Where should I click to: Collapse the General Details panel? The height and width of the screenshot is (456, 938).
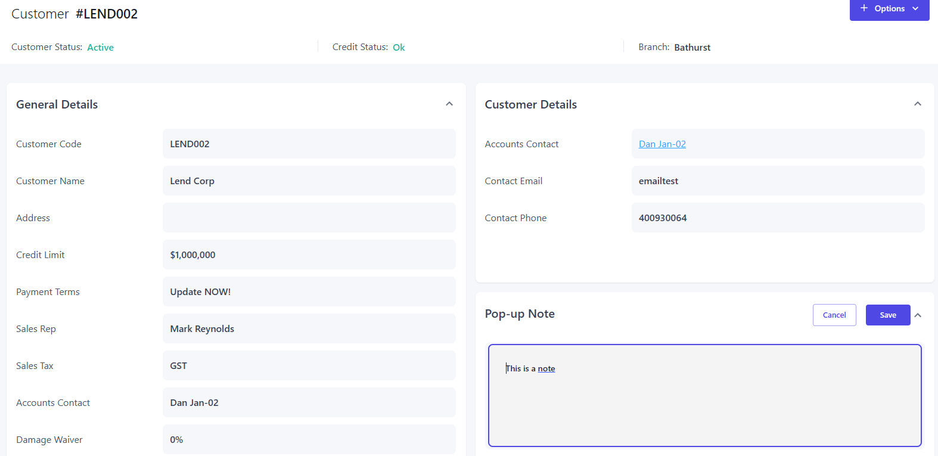(449, 104)
